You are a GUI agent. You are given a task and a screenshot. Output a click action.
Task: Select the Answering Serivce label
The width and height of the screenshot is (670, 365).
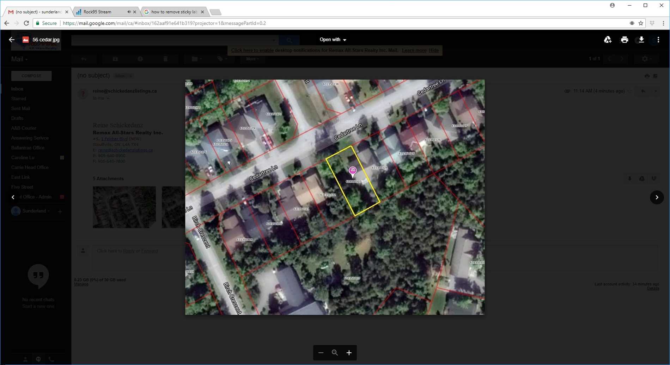(30, 138)
